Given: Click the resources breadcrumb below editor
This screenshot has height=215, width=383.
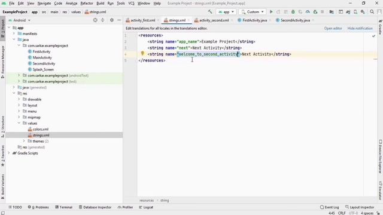Looking at the screenshot, I should pyautogui.click(x=147, y=201).
